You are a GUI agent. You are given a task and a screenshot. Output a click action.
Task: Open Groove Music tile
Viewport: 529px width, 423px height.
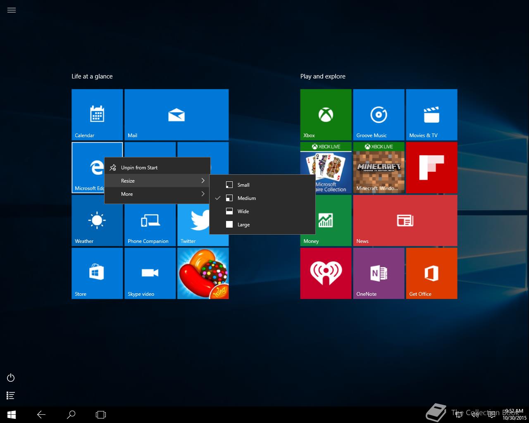click(379, 114)
